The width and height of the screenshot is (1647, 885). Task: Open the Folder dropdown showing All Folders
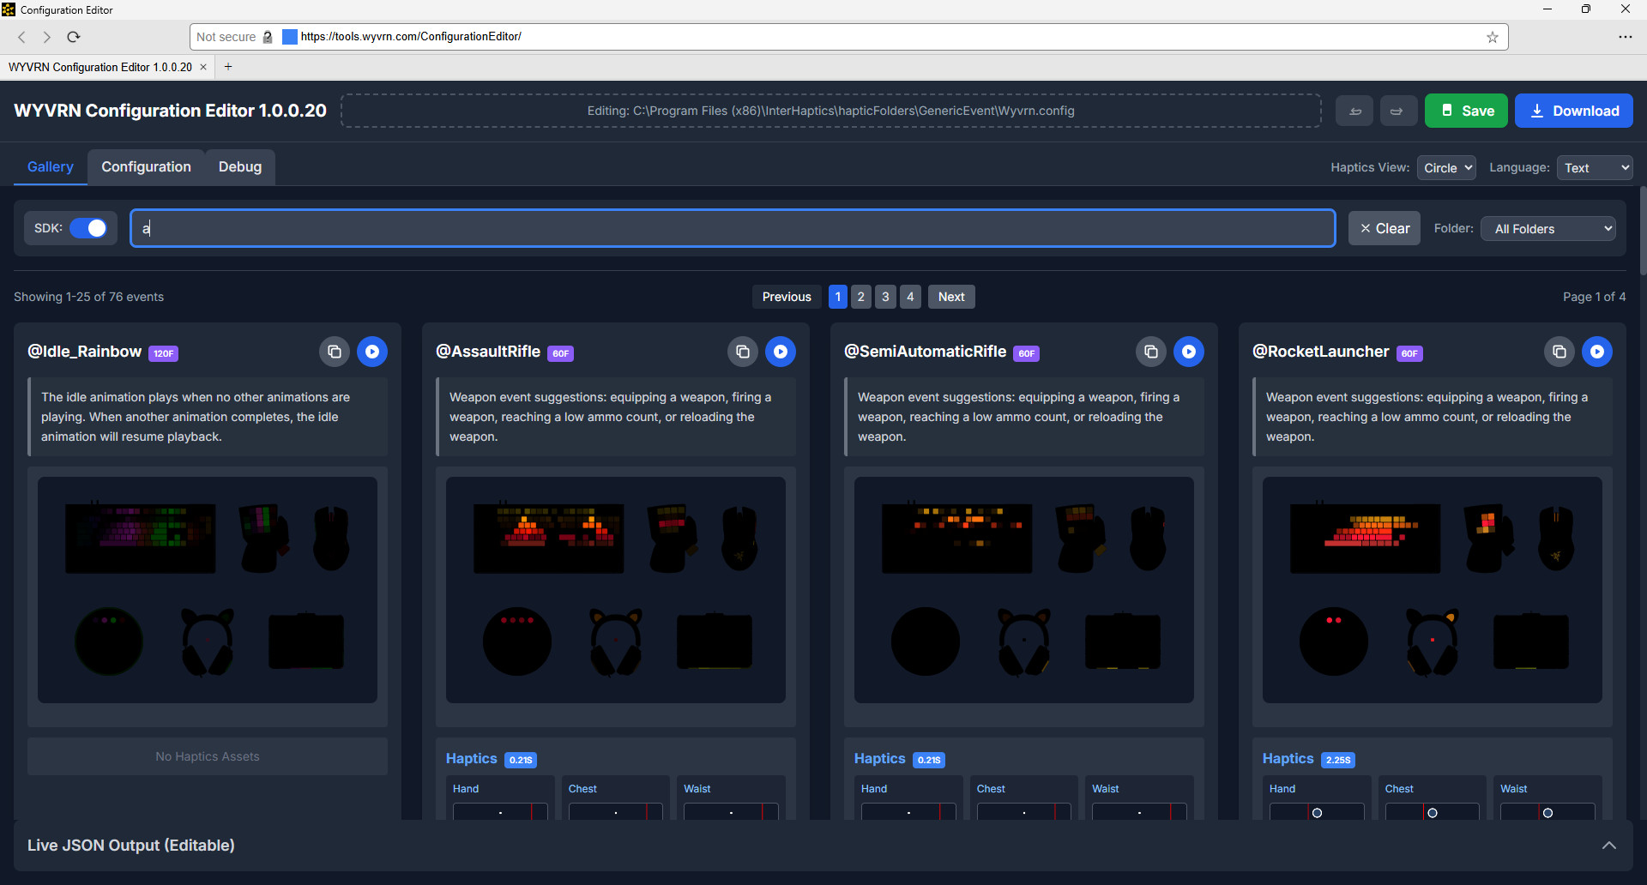[1547, 228]
